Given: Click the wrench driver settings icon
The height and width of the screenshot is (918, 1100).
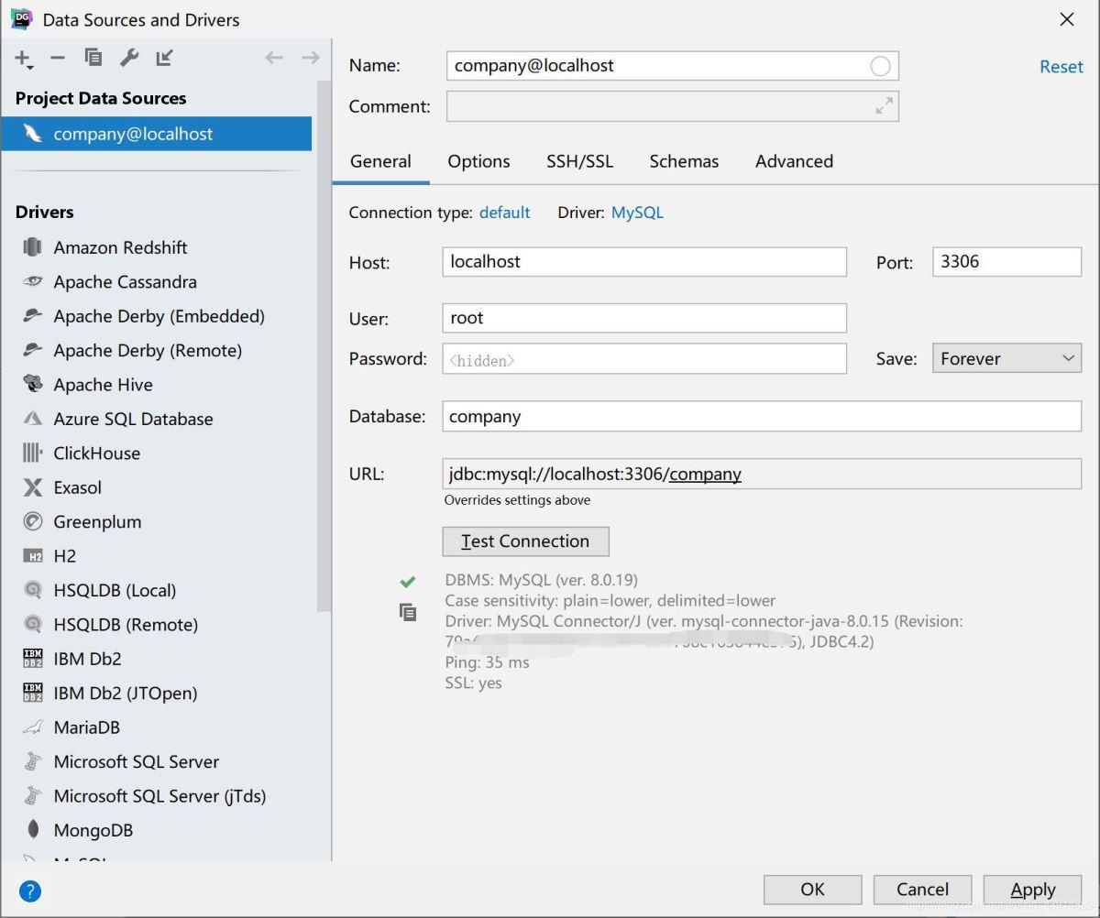Looking at the screenshot, I should [129, 58].
